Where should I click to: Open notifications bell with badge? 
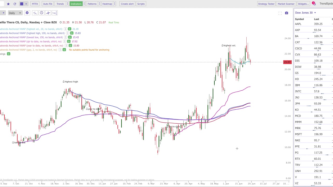coord(314,4)
